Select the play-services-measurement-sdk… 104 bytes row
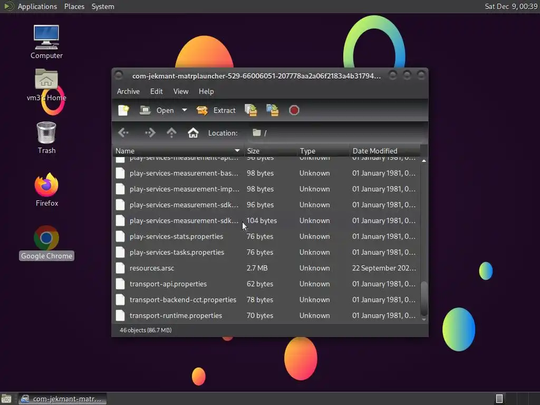Viewport: 540px width, 405px height. click(x=266, y=220)
